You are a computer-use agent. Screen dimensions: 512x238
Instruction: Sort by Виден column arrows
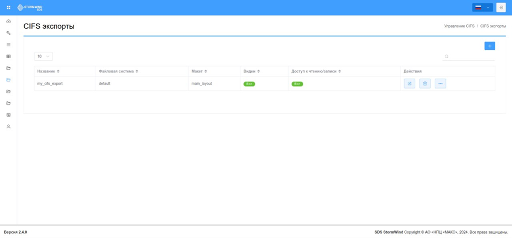click(258, 71)
